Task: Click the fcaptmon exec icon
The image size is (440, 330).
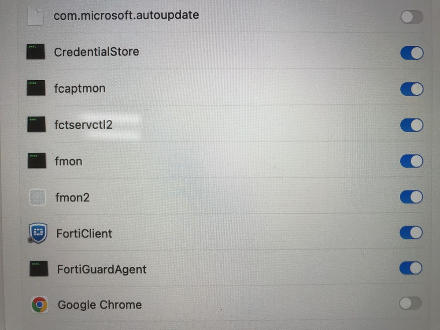Action: point(36,89)
